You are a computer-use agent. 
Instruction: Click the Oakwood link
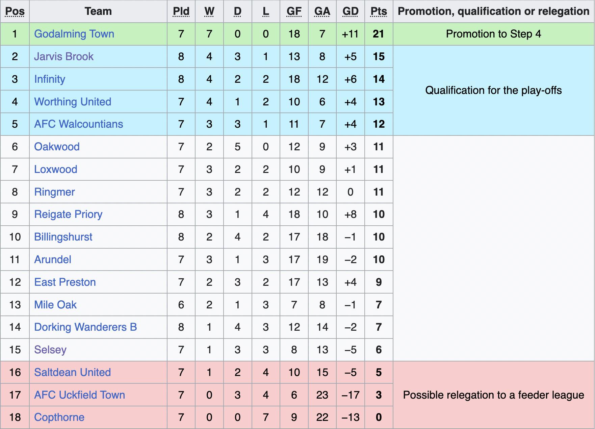57,147
